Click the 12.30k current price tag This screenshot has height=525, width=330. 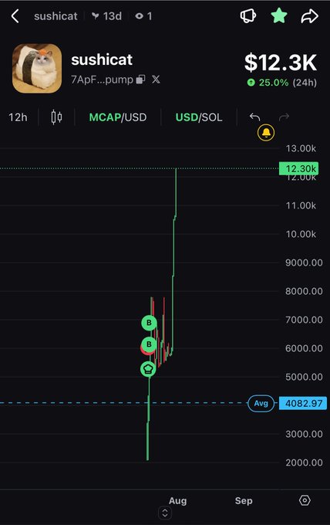[299, 168]
